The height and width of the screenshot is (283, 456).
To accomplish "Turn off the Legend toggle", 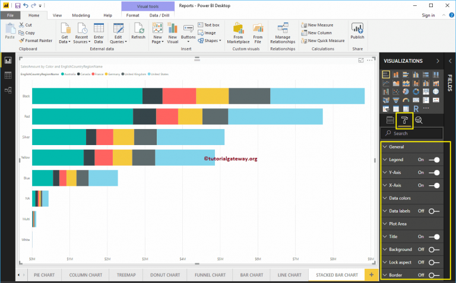I will click(435, 159).
